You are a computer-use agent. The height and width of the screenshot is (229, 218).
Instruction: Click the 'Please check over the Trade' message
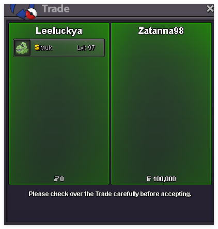(110, 194)
